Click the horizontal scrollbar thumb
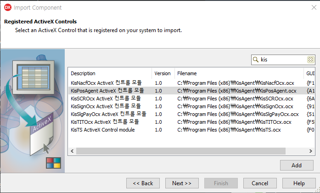This screenshot has height=193, width=320. point(180,151)
